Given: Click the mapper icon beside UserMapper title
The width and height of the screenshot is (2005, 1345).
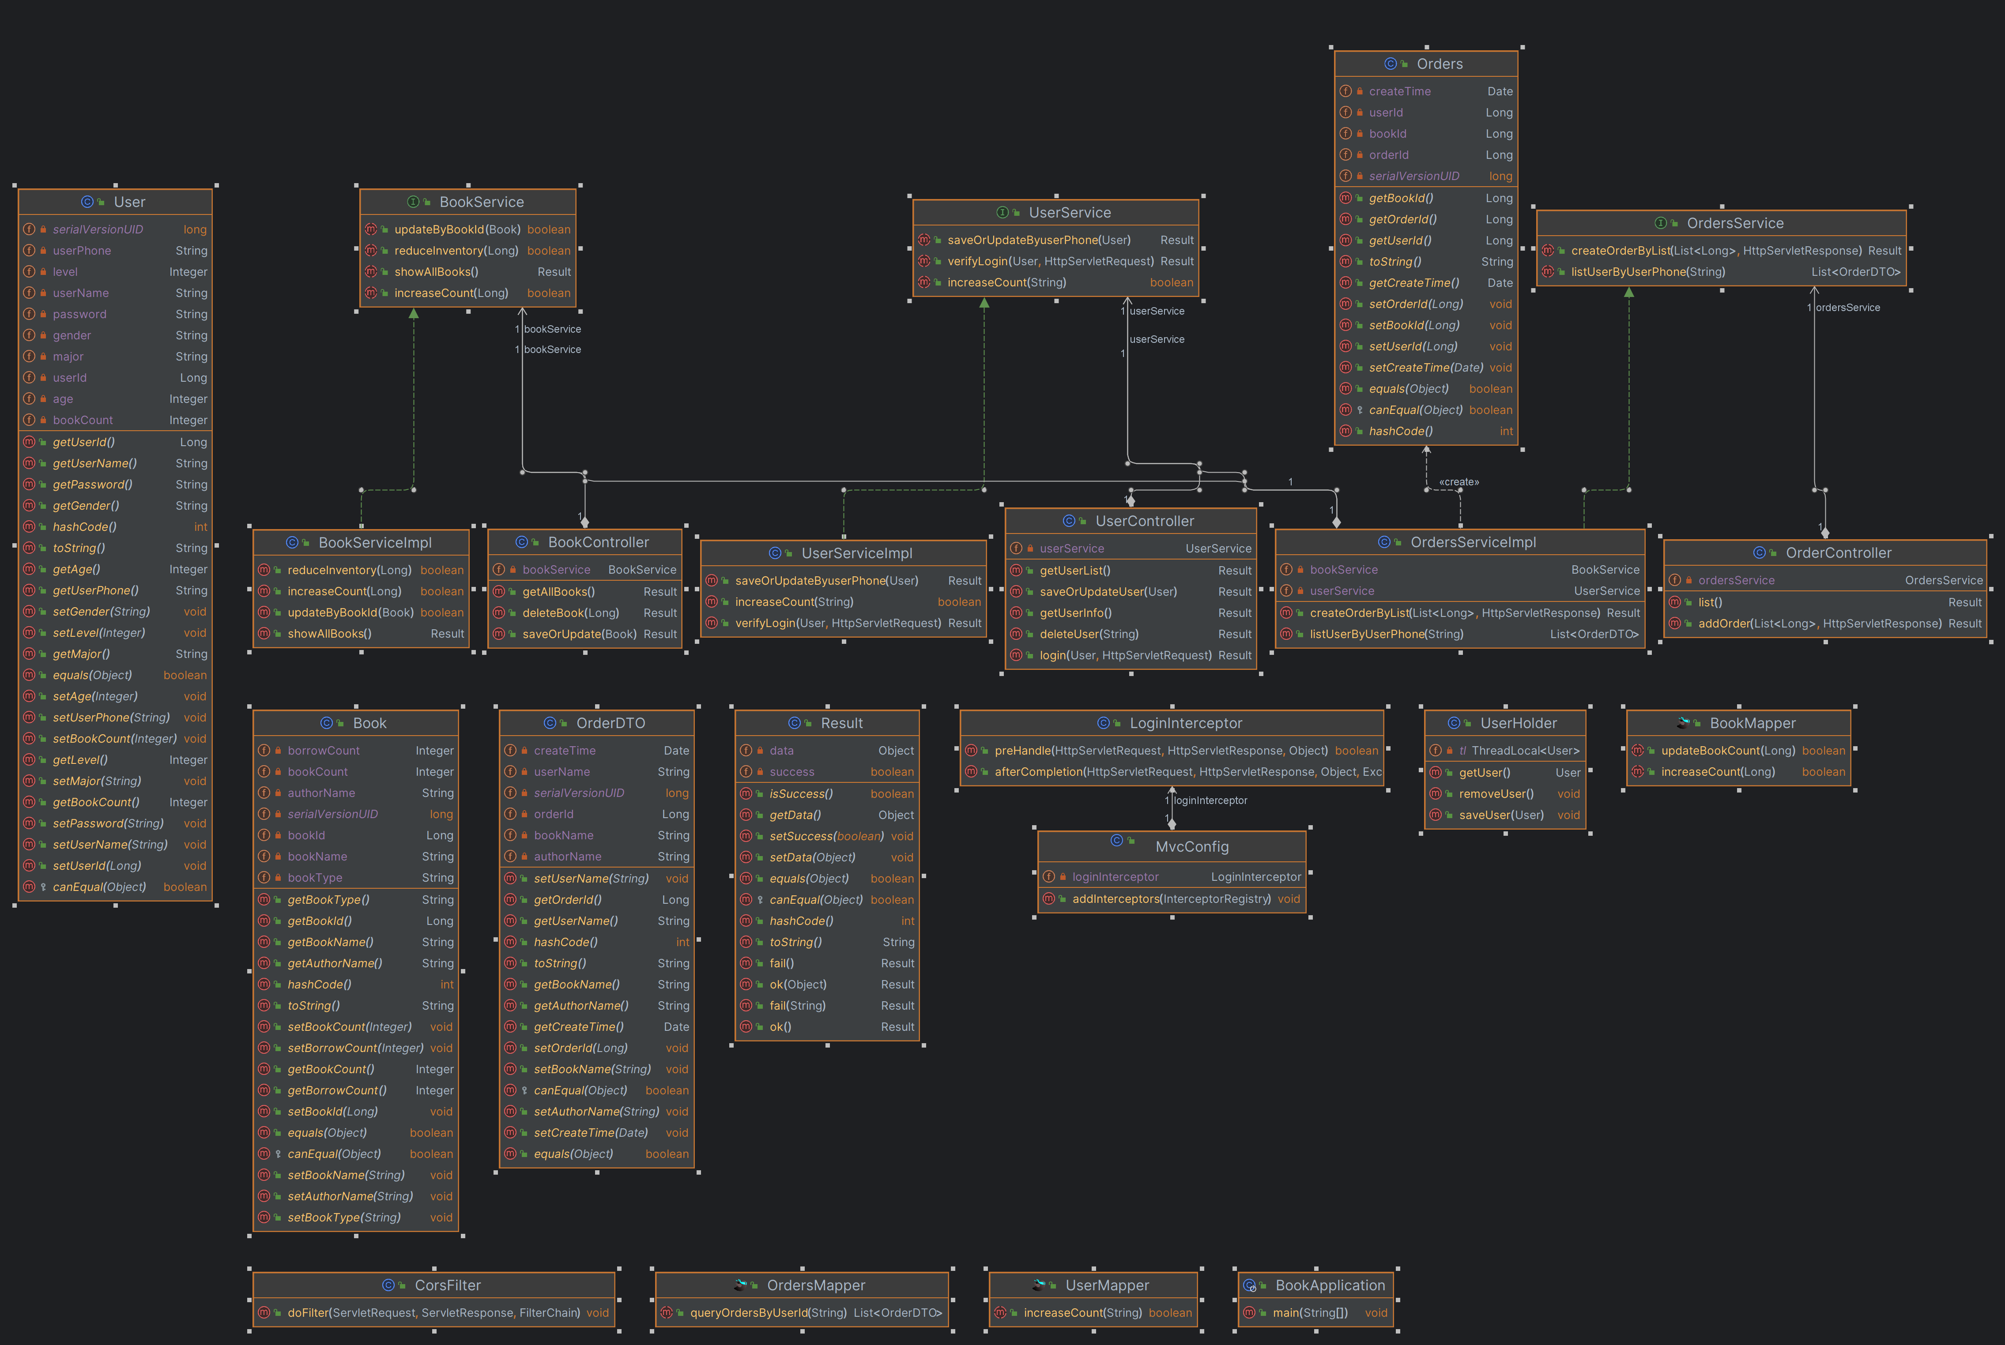Looking at the screenshot, I should [1039, 1285].
